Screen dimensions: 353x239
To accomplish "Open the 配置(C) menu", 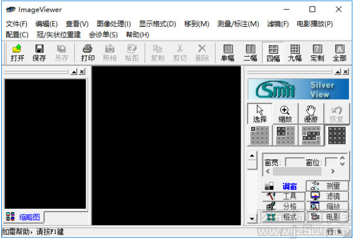I will [x=17, y=35].
